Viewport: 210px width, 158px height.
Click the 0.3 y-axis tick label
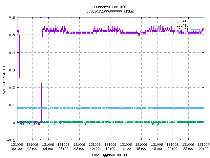(x=12, y=70)
